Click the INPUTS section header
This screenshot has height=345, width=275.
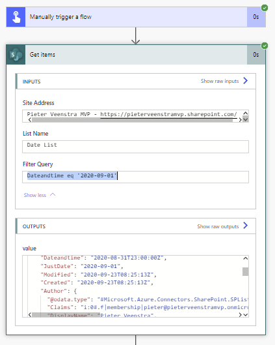tap(136, 81)
